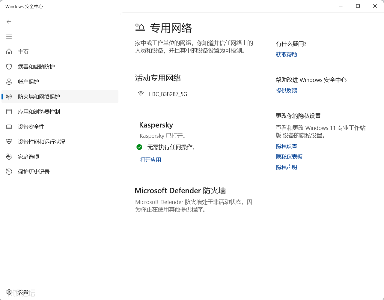The image size is (384, 300).
Task: Toggle the hamburger navigation menu icon
Action: coord(9,37)
